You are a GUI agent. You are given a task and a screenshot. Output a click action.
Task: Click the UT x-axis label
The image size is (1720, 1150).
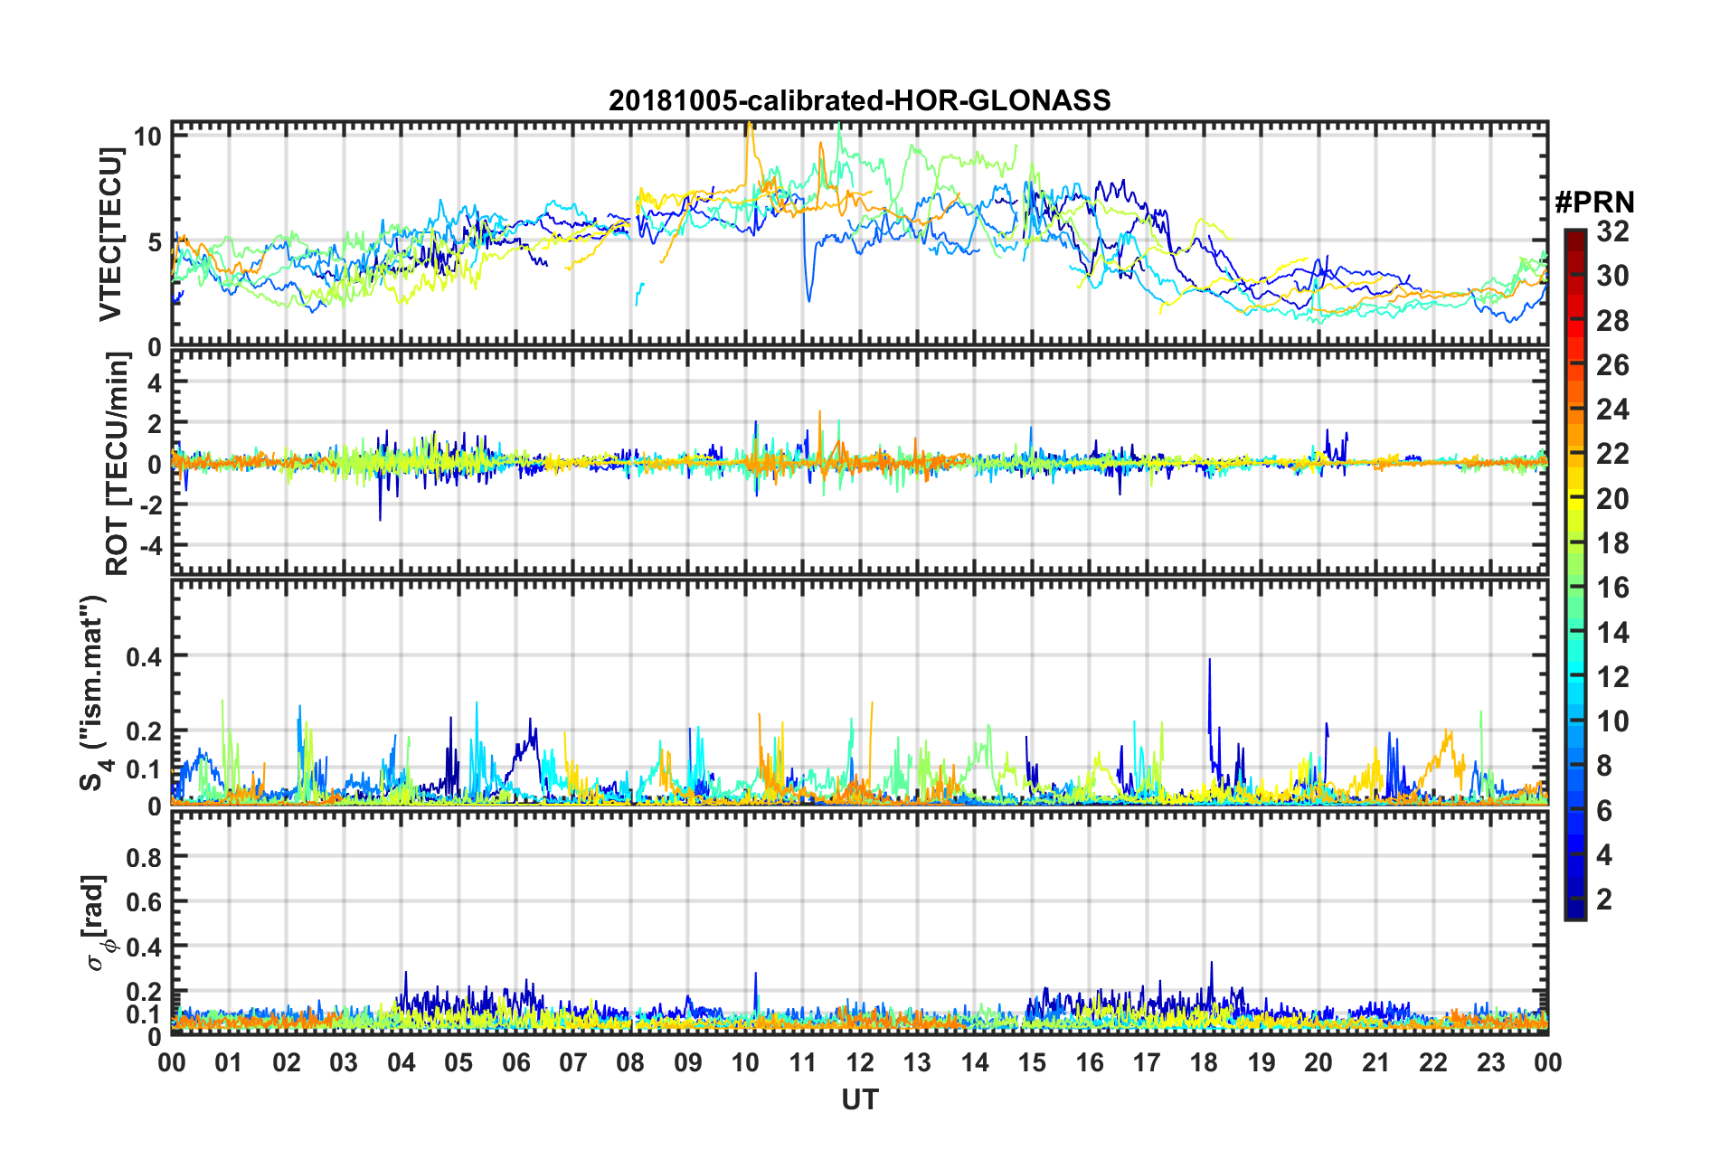(859, 1099)
